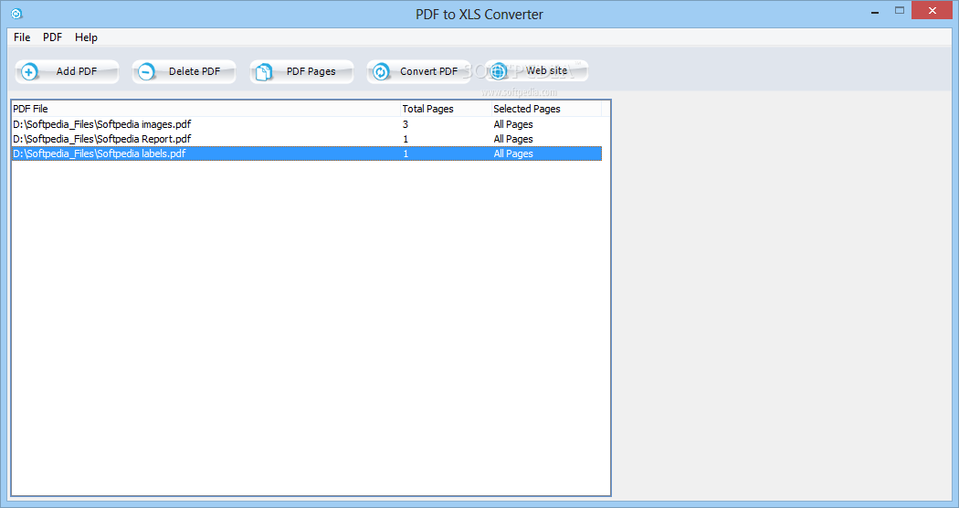Click the Add PDF plus icon
This screenshot has height=508, width=959.
coord(28,71)
